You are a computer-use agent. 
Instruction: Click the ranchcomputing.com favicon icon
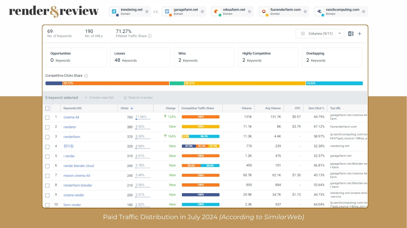point(319,12)
